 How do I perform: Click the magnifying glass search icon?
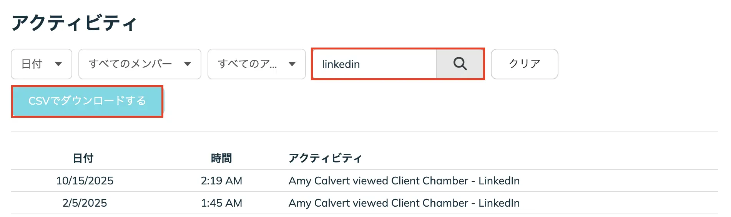coord(460,64)
